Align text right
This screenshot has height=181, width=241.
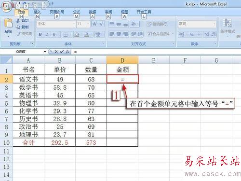pyautogui.click(x=125, y=34)
